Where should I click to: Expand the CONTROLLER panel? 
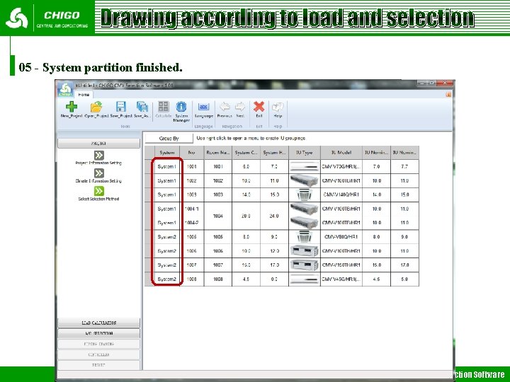click(x=99, y=354)
